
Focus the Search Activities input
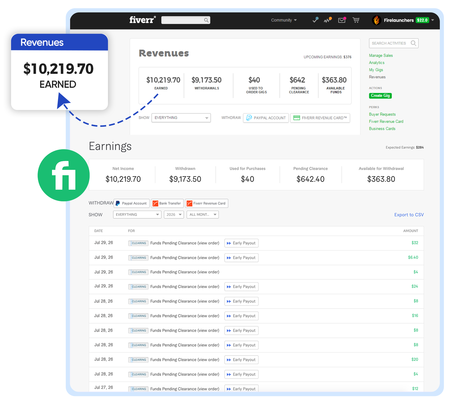pyautogui.click(x=393, y=43)
